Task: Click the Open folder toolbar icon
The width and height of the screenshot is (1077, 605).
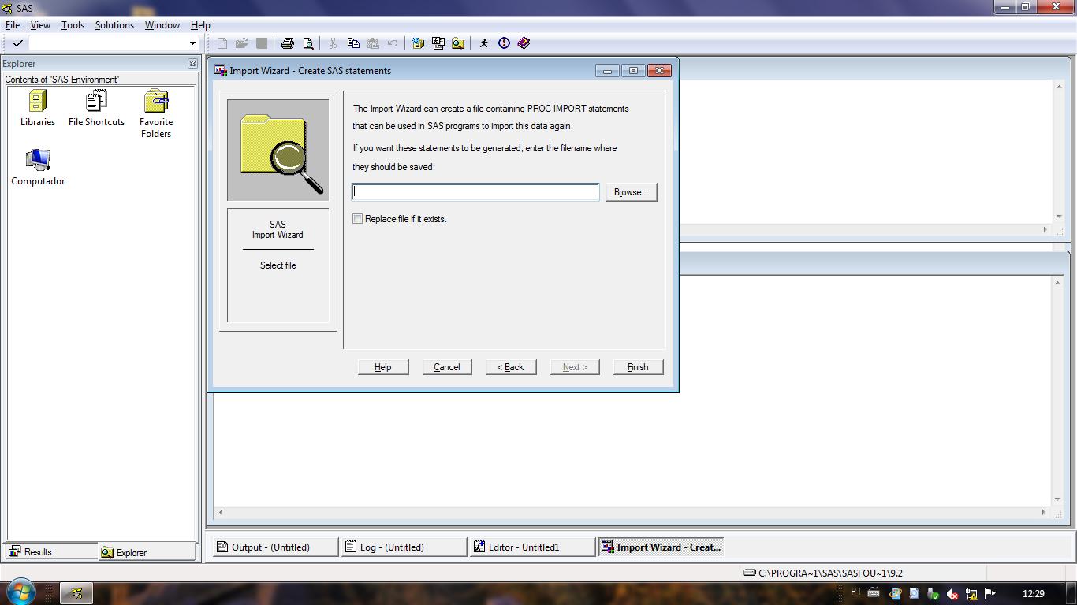Action: click(x=242, y=43)
